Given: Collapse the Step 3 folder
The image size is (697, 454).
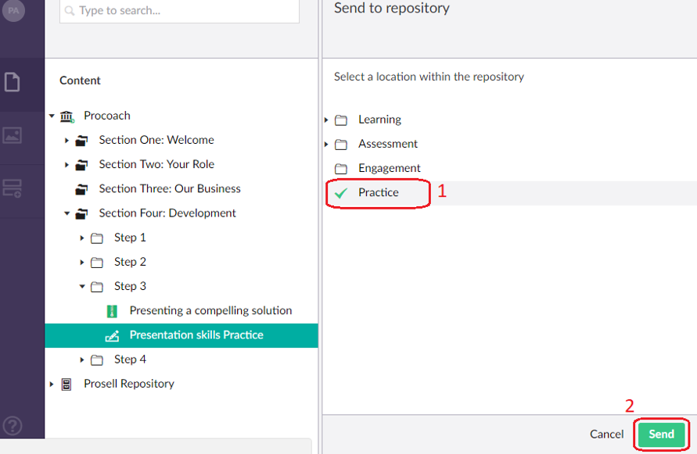Looking at the screenshot, I should [82, 286].
